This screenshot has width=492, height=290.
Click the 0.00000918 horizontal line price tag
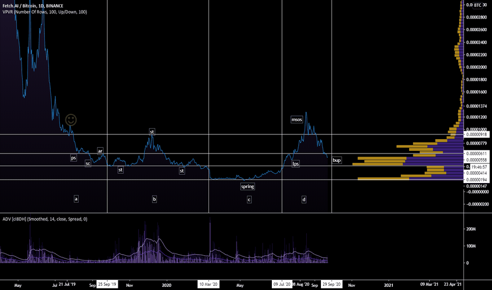[476, 134]
